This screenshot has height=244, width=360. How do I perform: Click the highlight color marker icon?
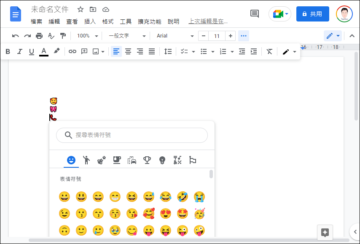56,51
